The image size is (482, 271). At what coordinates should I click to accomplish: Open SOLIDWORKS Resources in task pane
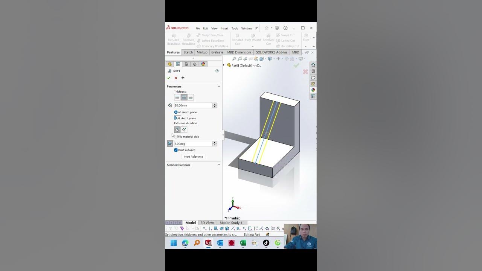click(x=313, y=65)
